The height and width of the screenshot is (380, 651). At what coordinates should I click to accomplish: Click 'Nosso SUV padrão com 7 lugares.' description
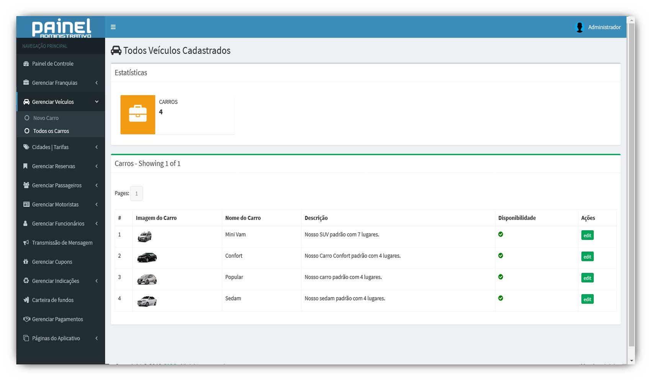pos(342,234)
